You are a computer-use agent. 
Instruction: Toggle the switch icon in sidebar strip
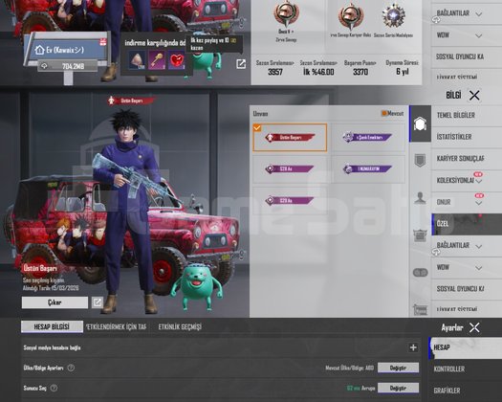point(420,273)
